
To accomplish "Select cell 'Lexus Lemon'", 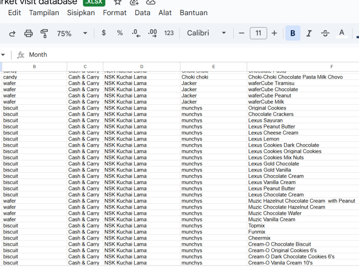I will click(x=303, y=139).
